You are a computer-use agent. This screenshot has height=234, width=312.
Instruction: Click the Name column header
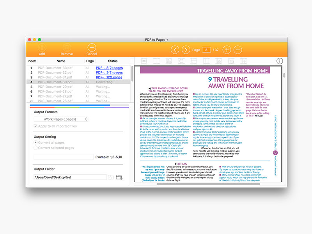61,61
